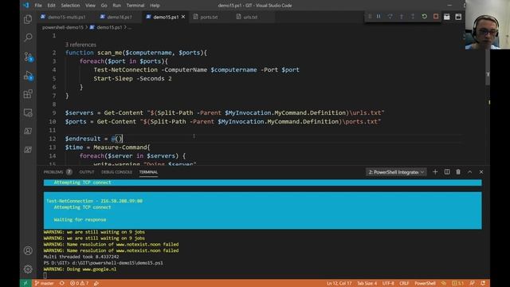Click line 12 $endresult code
Screen dimensions: 510x287
[x=94, y=139]
